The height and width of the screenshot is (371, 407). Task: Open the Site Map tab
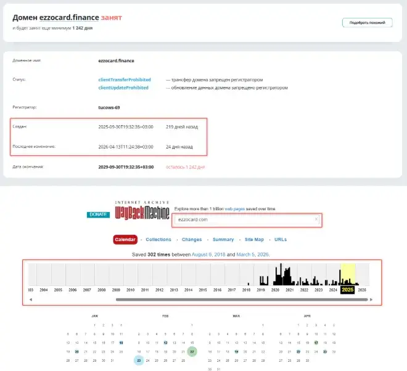point(254,240)
